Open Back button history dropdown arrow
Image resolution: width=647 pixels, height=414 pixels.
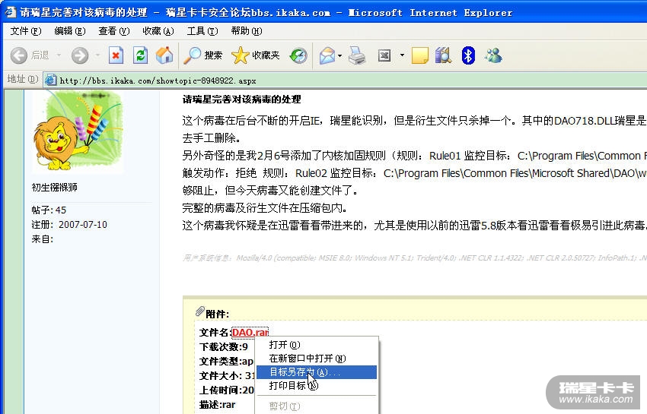click(x=59, y=55)
